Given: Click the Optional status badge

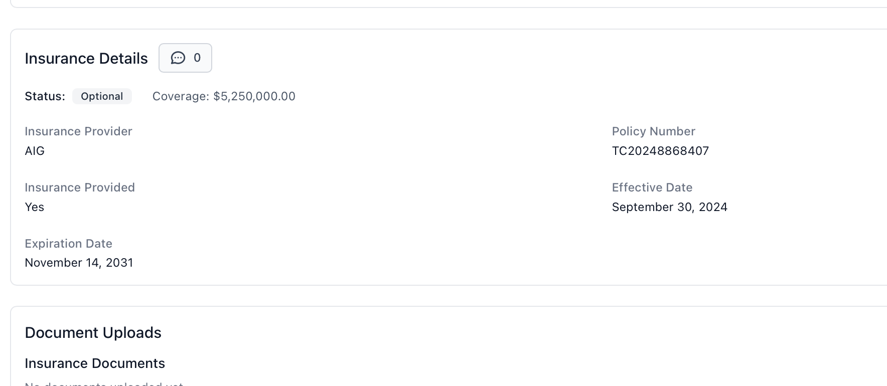Looking at the screenshot, I should point(102,96).
